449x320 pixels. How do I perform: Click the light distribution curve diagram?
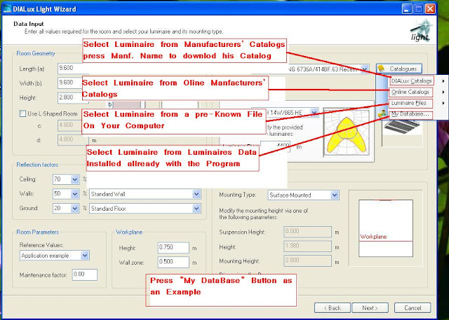348,132
